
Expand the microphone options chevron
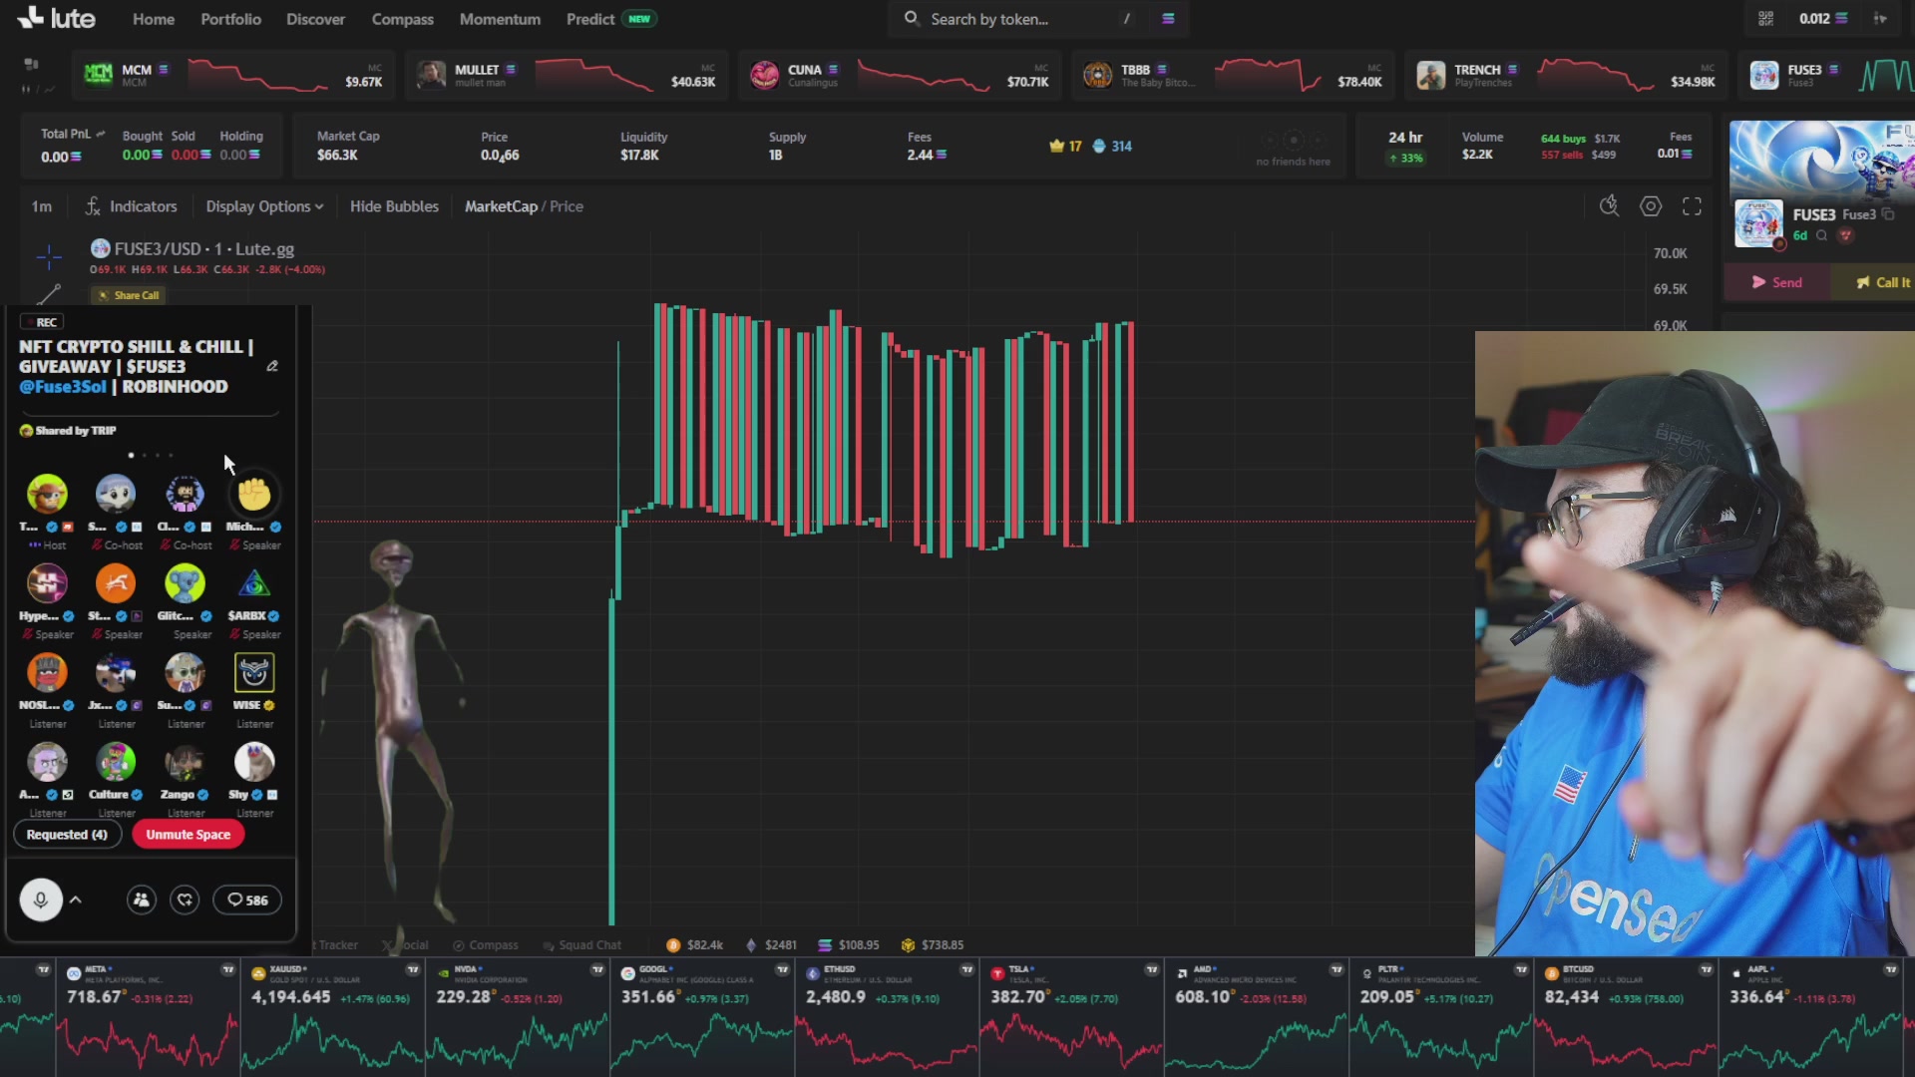pos(76,899)
